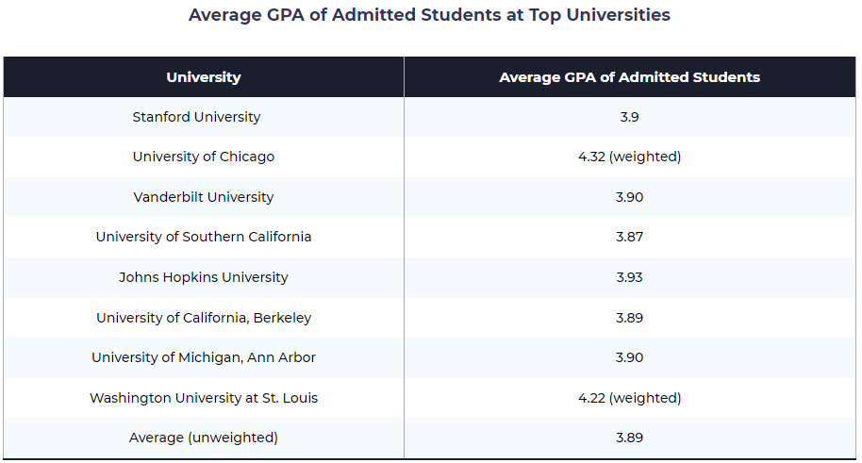Select the 3.93 GPA cell
Viewport: 862px width, 463px height.
pos(629,277)
